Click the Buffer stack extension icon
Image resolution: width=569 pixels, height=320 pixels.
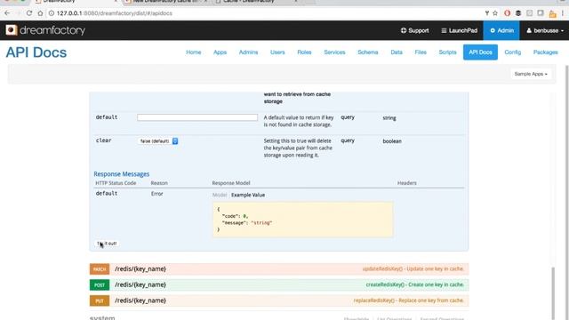point(518,13)
